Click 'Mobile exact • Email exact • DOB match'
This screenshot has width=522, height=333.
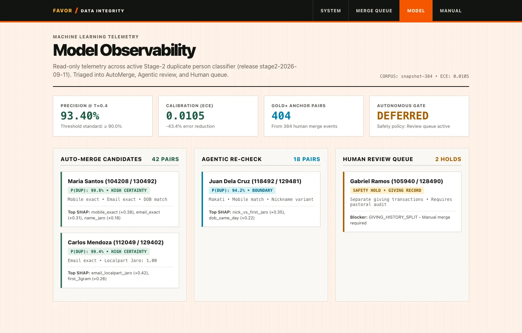pyautogui.click(x=117, y=199)
